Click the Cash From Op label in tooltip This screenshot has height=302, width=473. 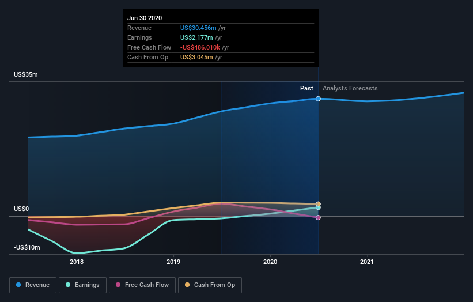coord(148,57)
